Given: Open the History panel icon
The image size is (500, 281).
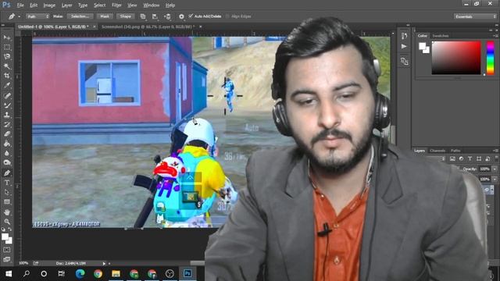Looking at the screenshot, I should pos(404,36).
